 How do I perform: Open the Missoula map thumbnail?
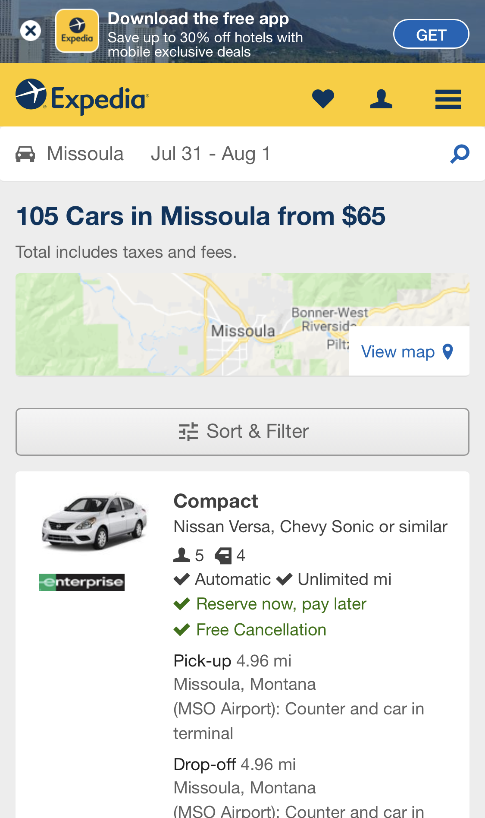click(x=242, y=325)
